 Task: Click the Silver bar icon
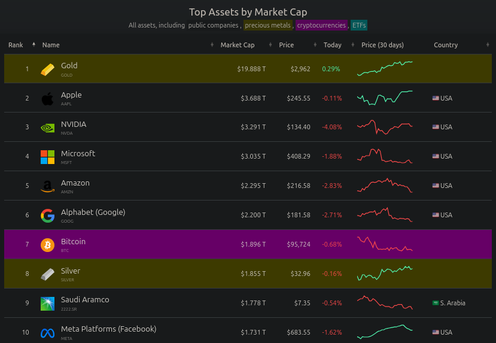(47, 274)
